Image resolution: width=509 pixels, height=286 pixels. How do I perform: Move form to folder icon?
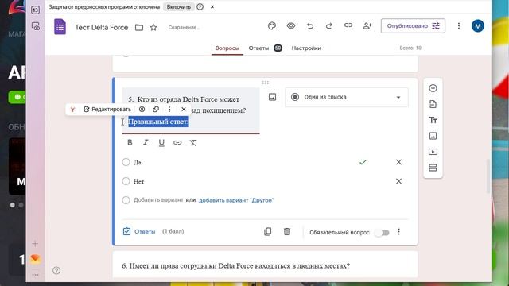[139, 28]
